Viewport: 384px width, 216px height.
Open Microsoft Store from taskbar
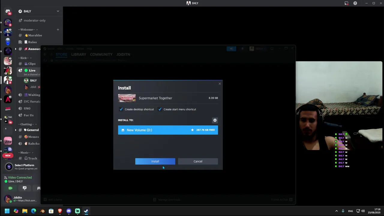[51, 211]
